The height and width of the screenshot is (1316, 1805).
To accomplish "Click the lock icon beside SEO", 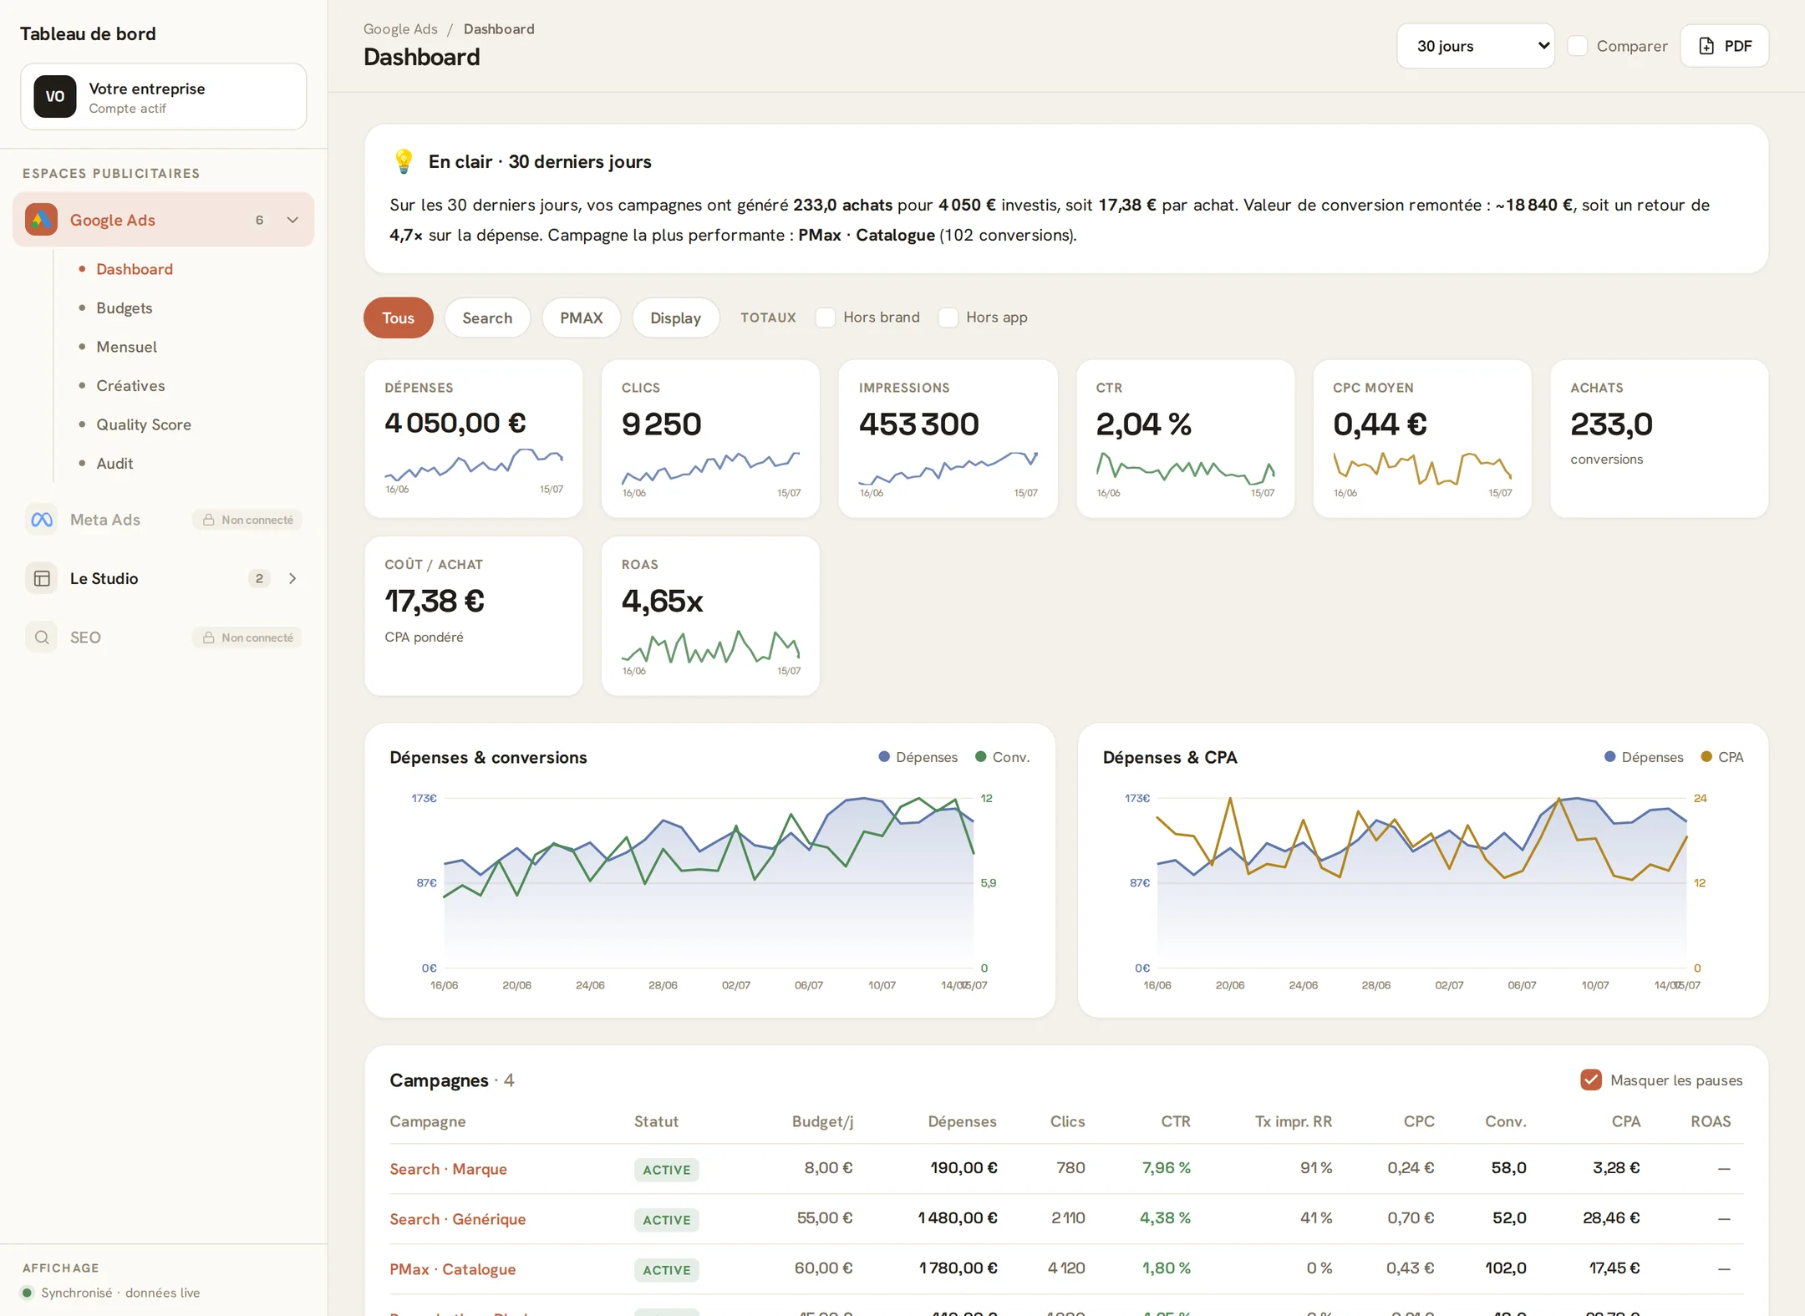I will point(209,638).
